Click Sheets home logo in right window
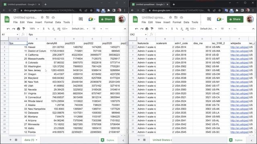The image size is (257, 144). coord(135,20)
